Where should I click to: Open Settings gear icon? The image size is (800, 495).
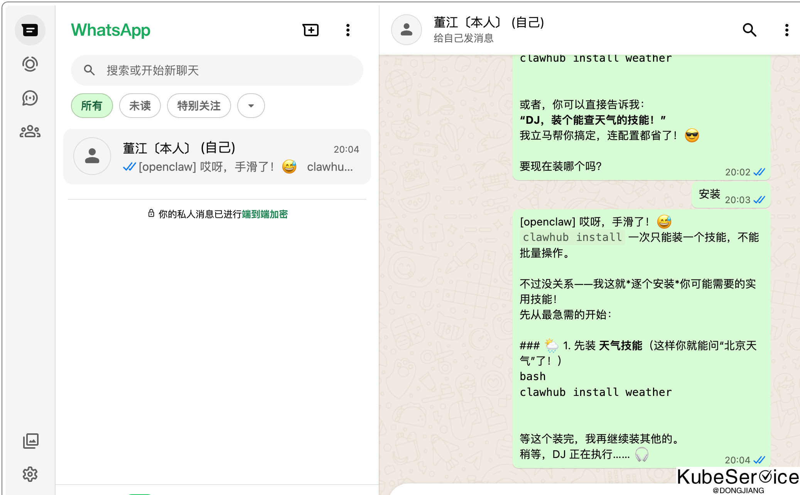30,474
